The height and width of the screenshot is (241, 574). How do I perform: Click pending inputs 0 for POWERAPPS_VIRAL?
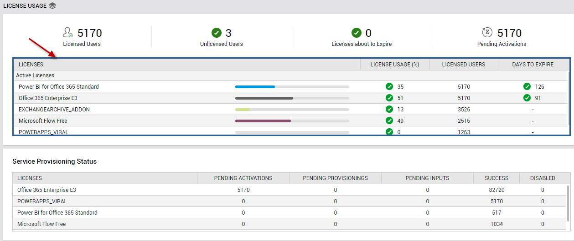(428, 201)
